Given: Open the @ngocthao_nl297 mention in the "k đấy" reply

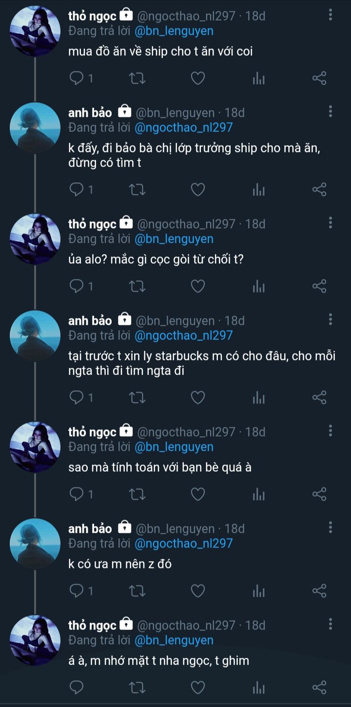Looking at the screenshot, I should 184,128.
